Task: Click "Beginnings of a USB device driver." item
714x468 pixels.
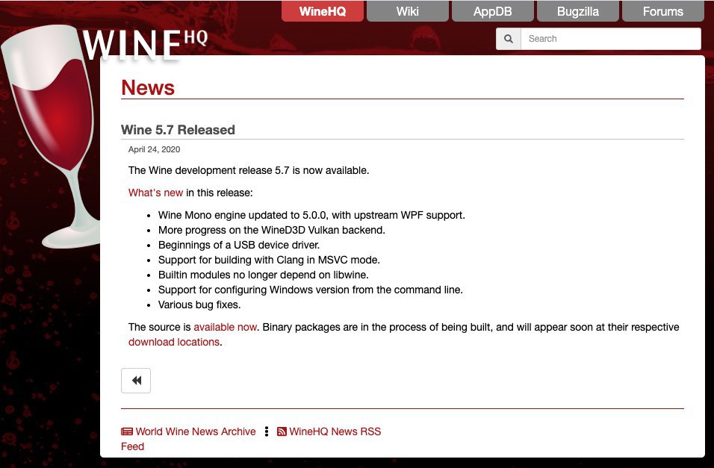Action: point(239,245)
